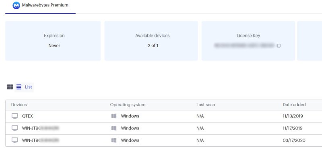Click the WIN-JT9 device added 03/17/2020
322x152 pixels.
coord(41,140)
